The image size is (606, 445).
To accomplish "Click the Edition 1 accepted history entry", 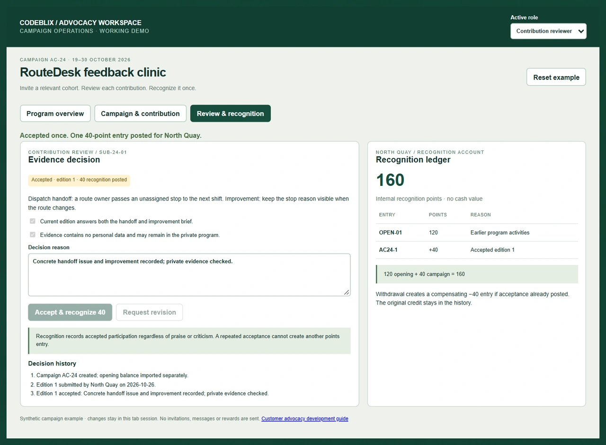I will point(152,393).
